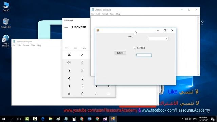Click the 8 key in Calculator

click(82, 70)
